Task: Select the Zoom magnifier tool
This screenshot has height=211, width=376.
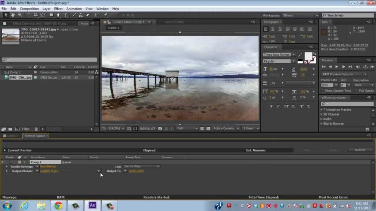Action: tap(20, 15)
